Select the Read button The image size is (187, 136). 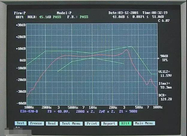click(52, 123)
